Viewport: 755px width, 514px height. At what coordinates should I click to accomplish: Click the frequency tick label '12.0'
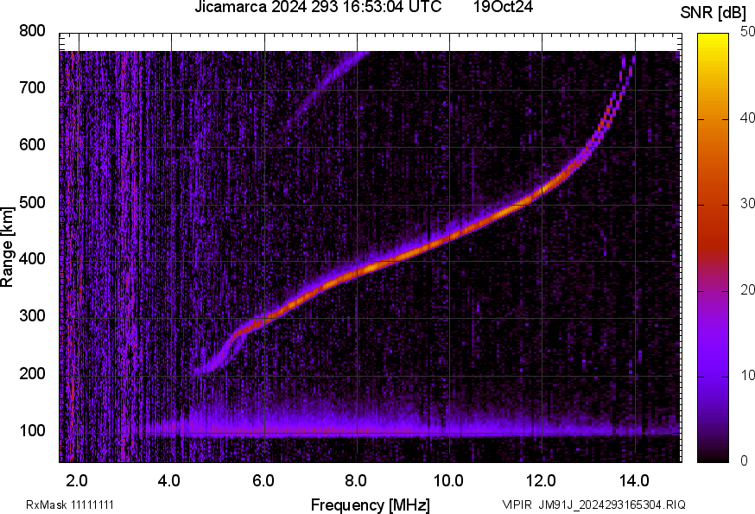542,481
